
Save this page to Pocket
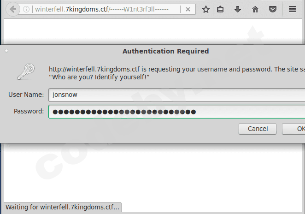pyautogui.click(x=273, y=9)
